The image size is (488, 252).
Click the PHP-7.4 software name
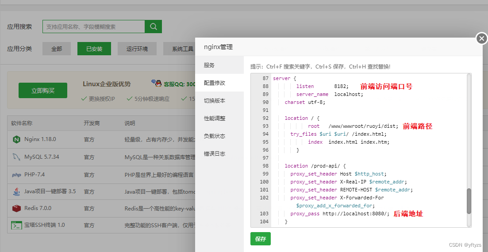pyautogui.click(x=35, y=175)
